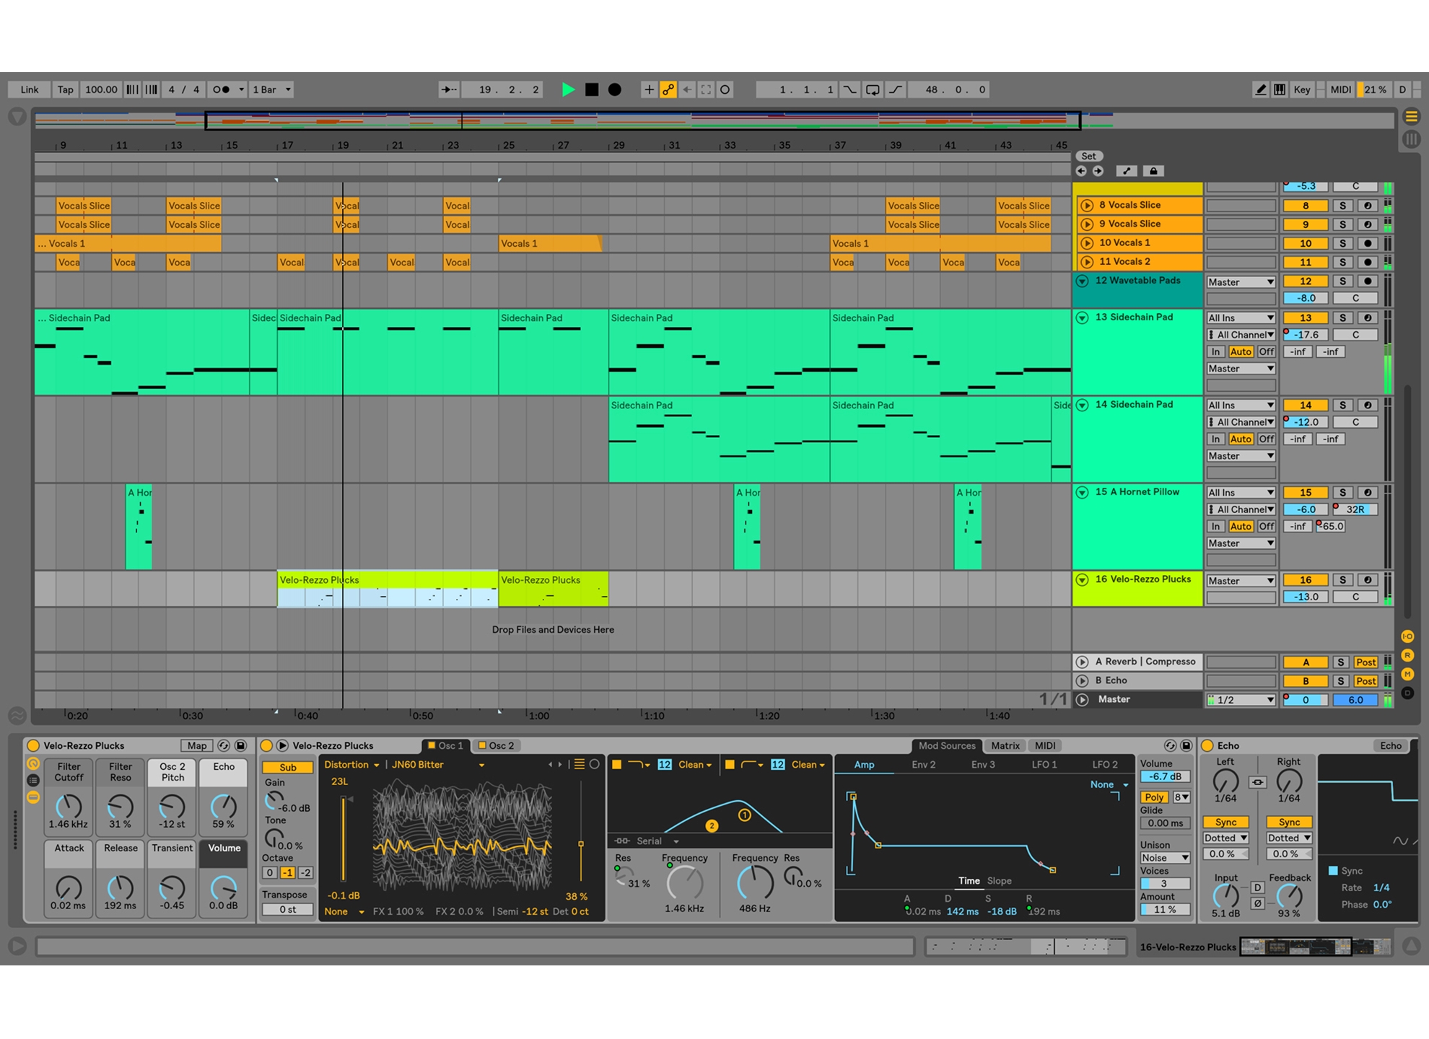
Task: Toggle the Arrangement Loop switch
Action: coord(873,89)
